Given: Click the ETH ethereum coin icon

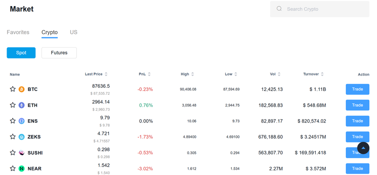Looking at the screenshot, I should point(22,105).
